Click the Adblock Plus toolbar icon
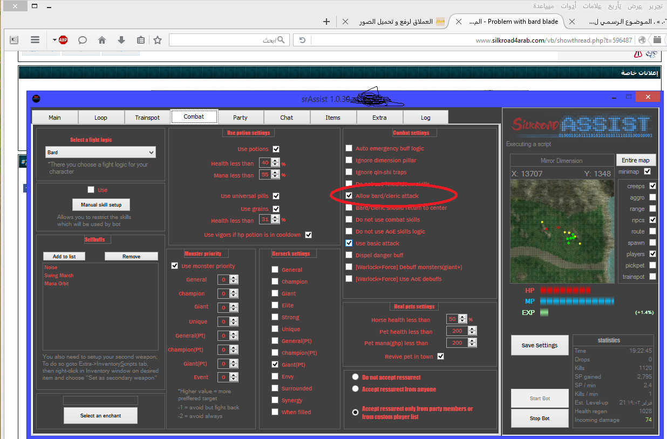Viewport: 667px width, 439px height. coord(63,40)
